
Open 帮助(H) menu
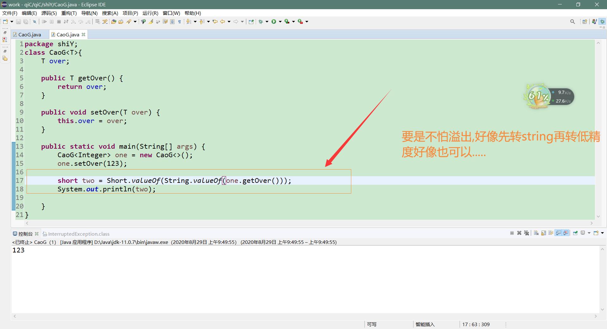pos(193,13)
